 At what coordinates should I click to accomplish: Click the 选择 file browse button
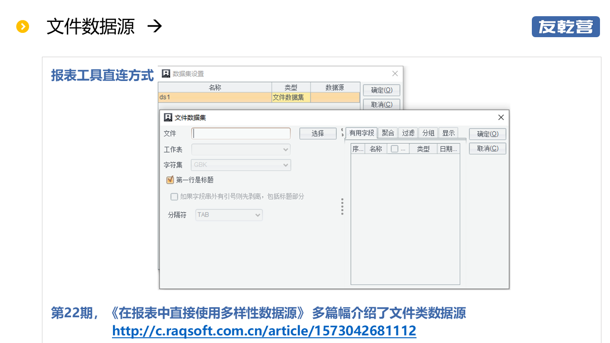[x=318, y=133]
